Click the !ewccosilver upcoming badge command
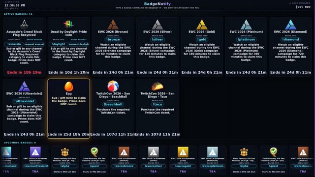The width and height of the screenshot is (315, 177). (153, 166)
